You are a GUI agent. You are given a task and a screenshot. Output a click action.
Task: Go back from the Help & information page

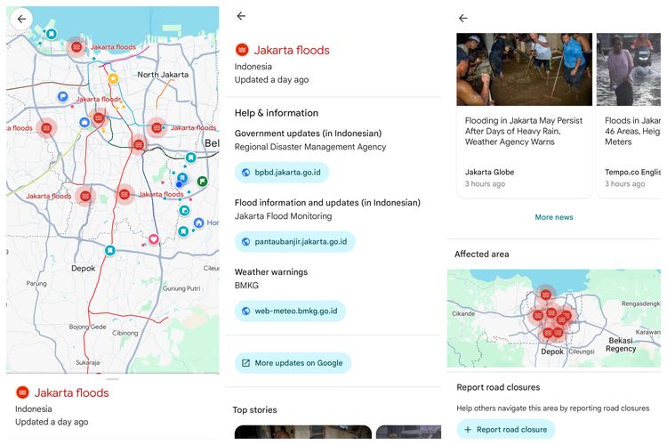pos(241,16)
